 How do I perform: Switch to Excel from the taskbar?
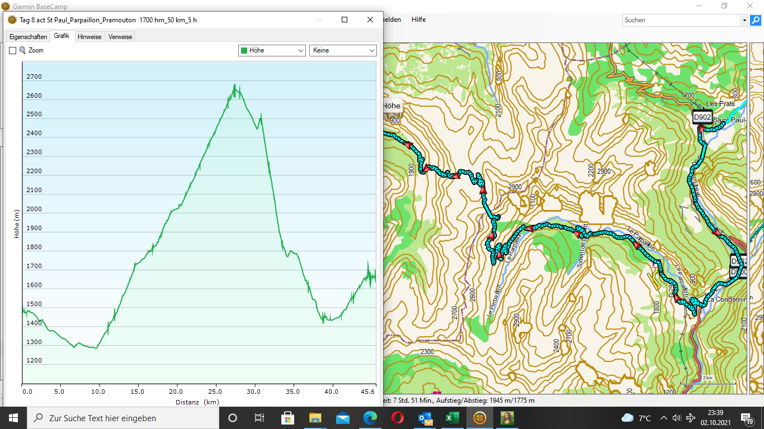click(x=452, y=418)
